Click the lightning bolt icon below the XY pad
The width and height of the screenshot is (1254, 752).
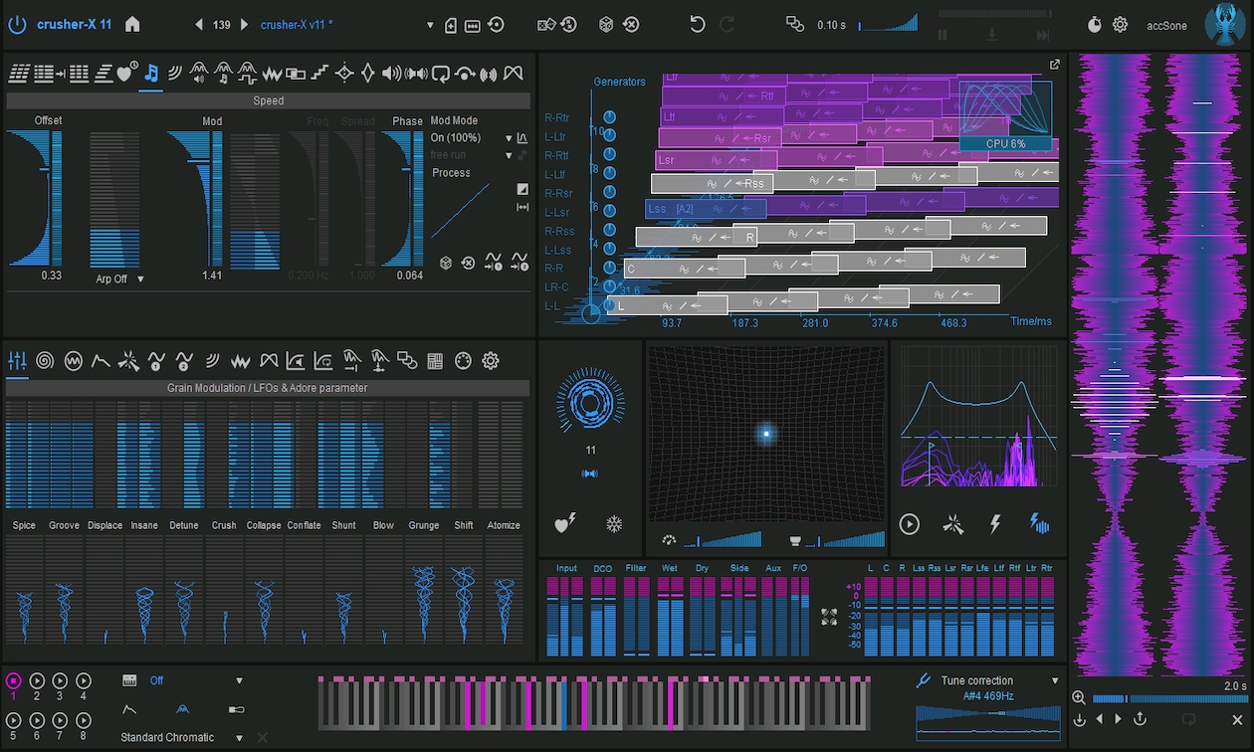(x=996, y=523)
